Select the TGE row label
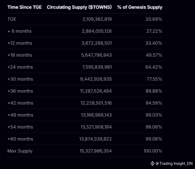Screen dimensions: 195x169 pyautogui.click(x=12, y=19)
